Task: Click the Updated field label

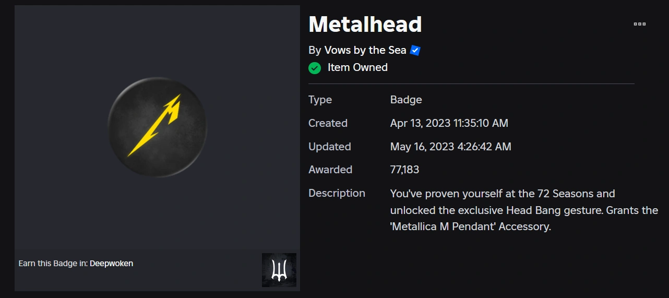Action: coord(329,147)
